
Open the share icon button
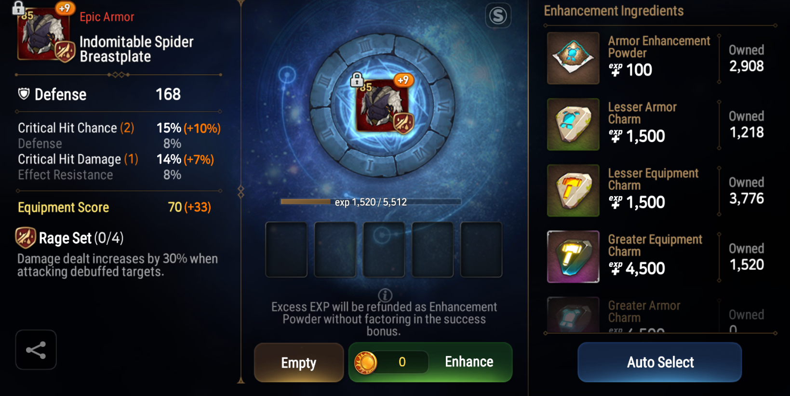pos(36,350)
